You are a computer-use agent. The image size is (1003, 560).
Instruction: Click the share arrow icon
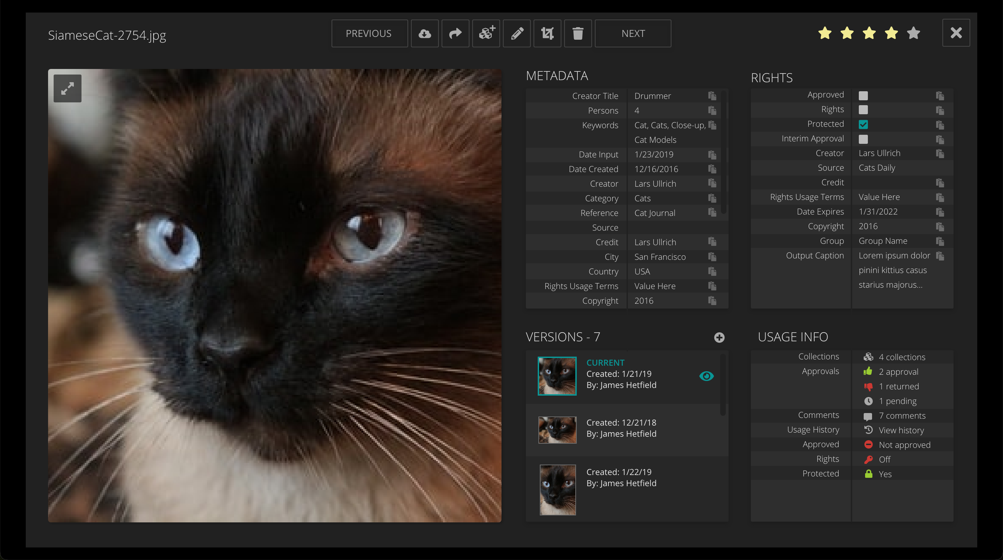(455, 33)
